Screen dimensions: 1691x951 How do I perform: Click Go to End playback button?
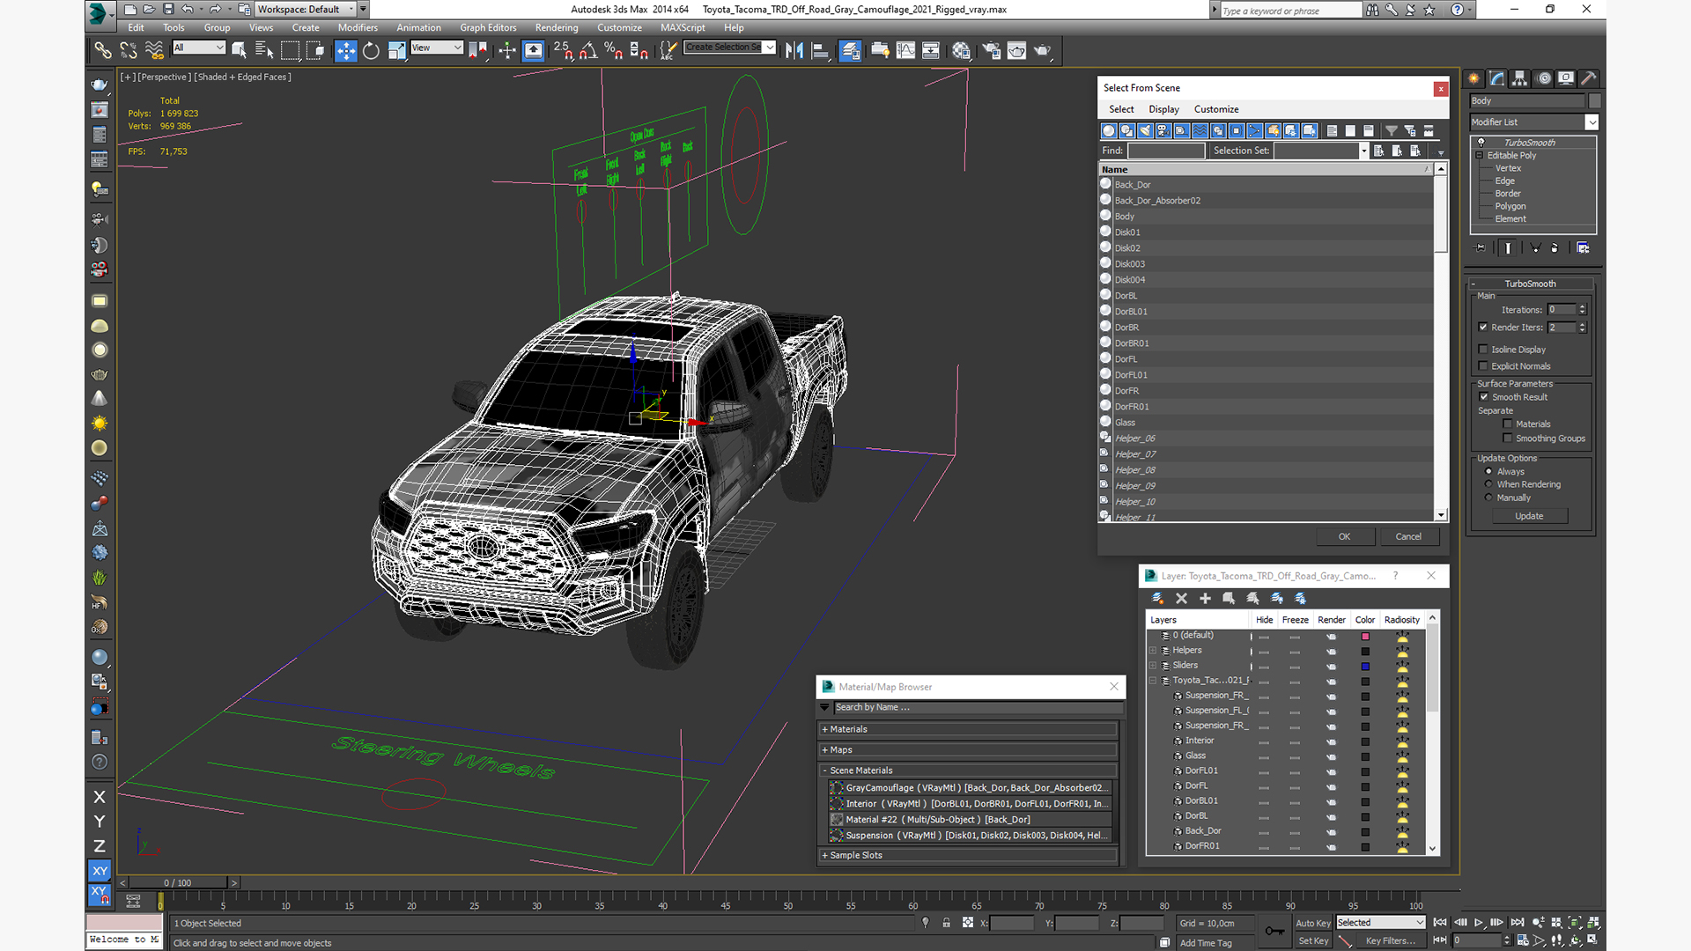point(1517,922)
